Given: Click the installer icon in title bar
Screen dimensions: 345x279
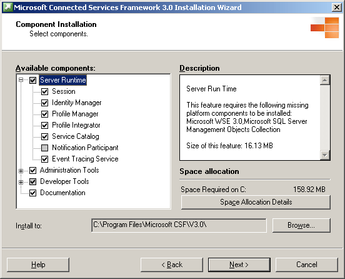Looking at the screenshot, I should pos(7,8).
